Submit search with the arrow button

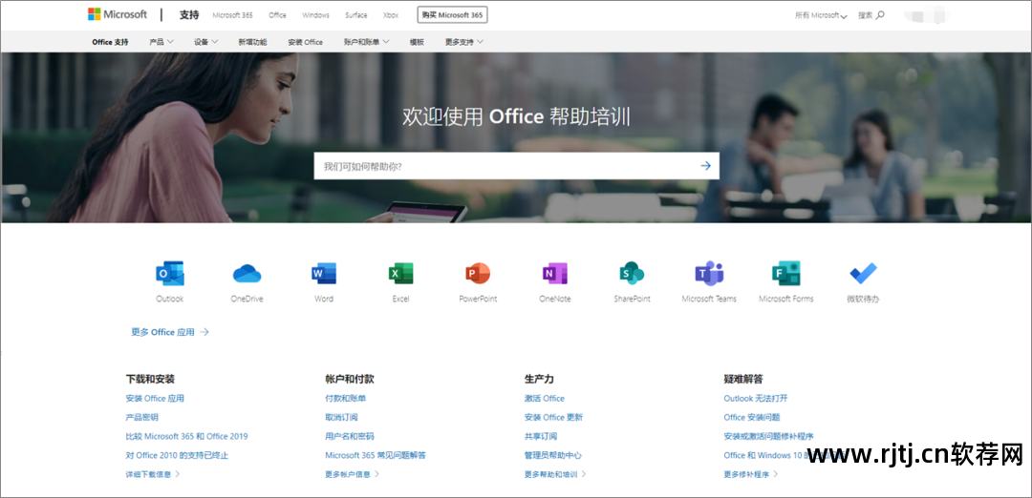click(705, 166)
